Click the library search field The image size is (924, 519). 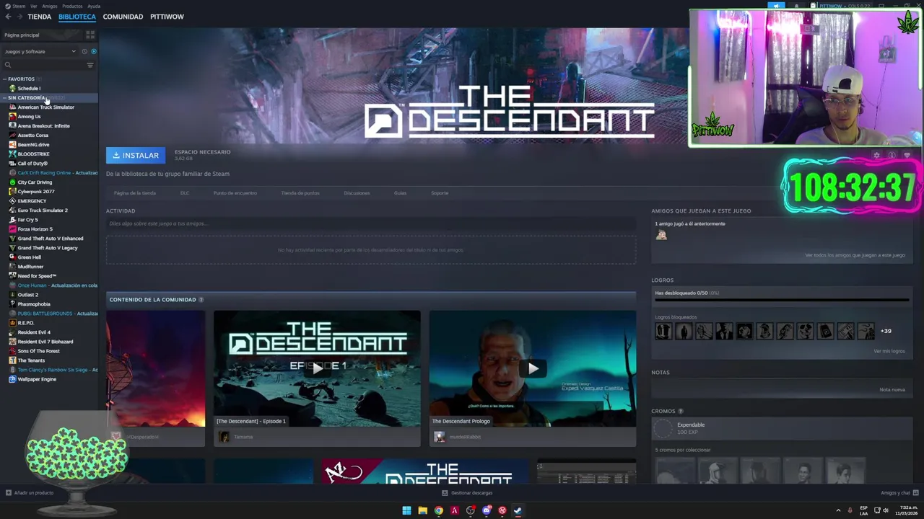45,65
